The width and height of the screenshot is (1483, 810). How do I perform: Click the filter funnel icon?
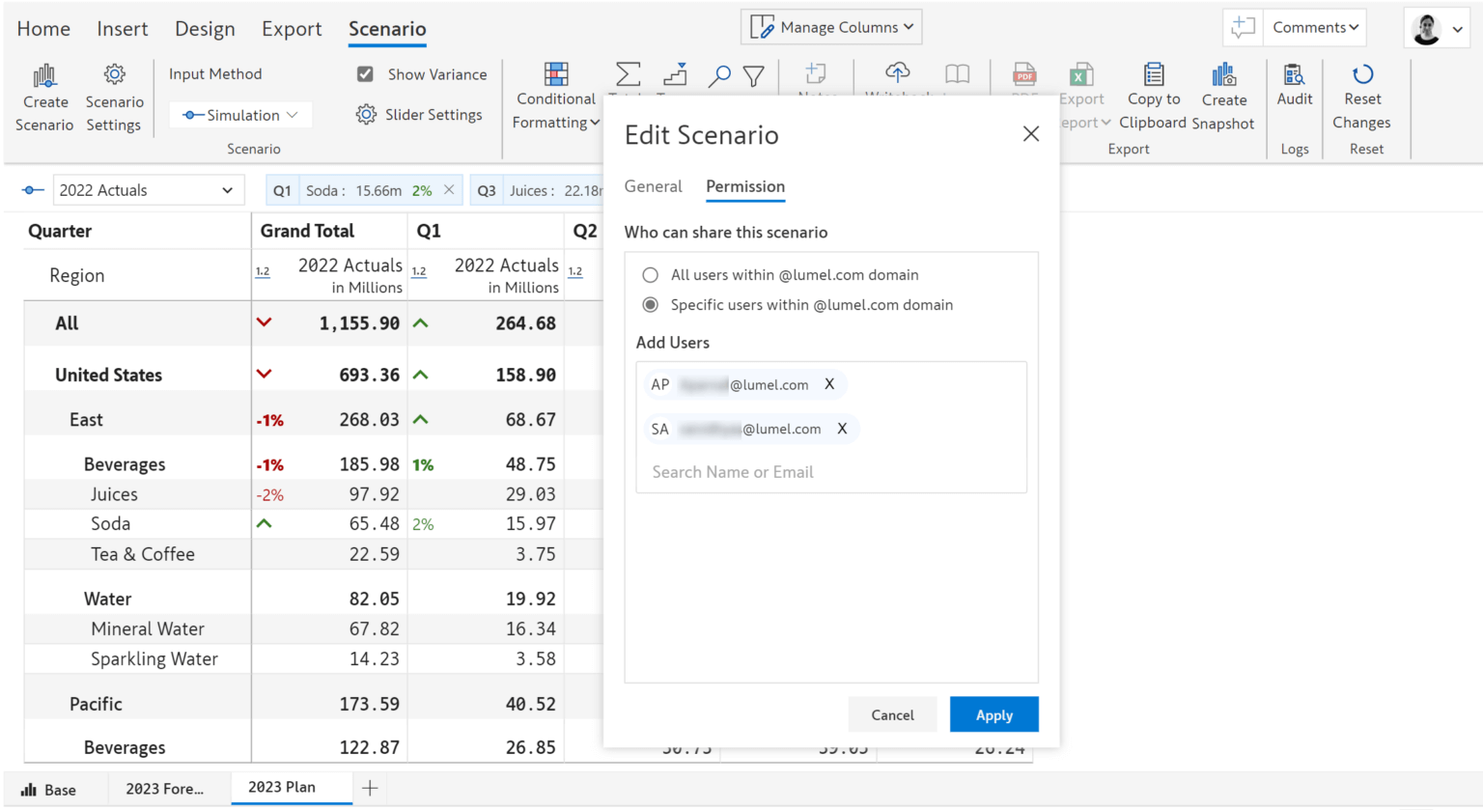(x=754, y=74)
